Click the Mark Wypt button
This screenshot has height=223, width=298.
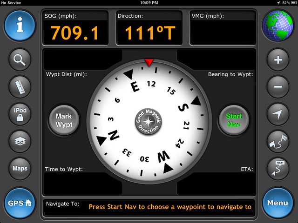(64, 120)
